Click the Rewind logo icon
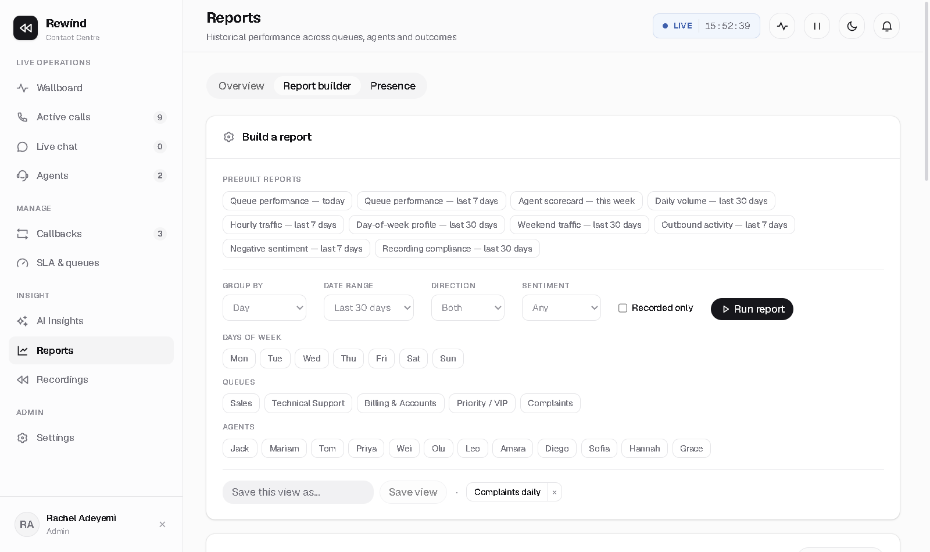 26,28
